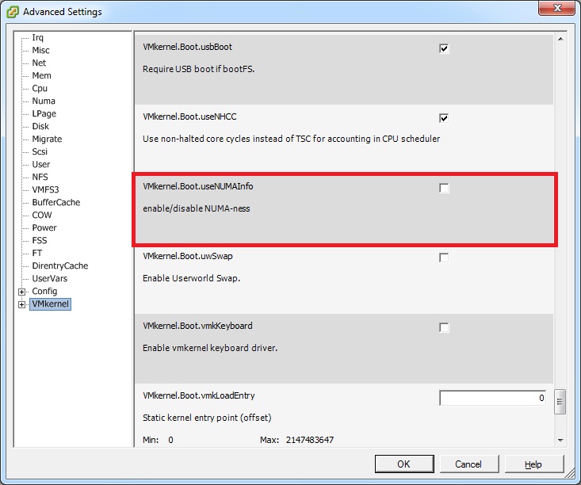Uncheck the VMkernel.Boot.useNHCC checkbox
This screenshot has width=581, height=485.
tap(444, 118)
